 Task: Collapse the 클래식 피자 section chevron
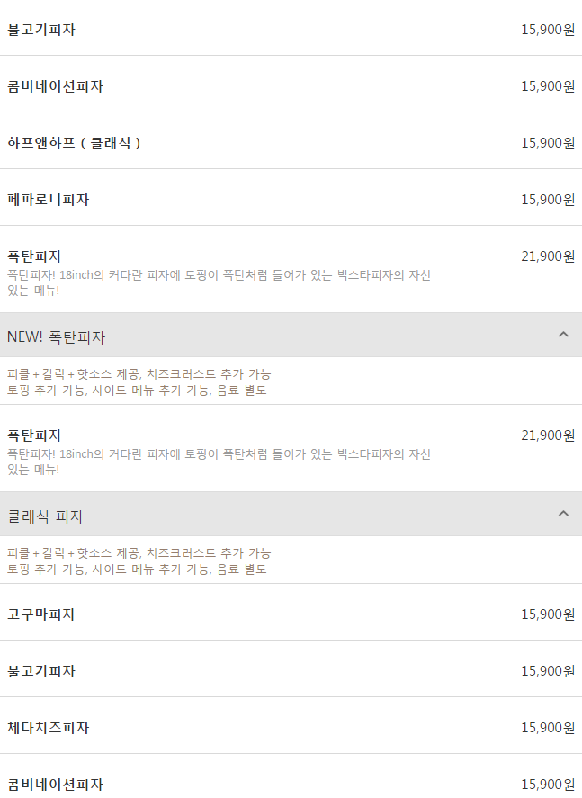[x=563, y=514]
